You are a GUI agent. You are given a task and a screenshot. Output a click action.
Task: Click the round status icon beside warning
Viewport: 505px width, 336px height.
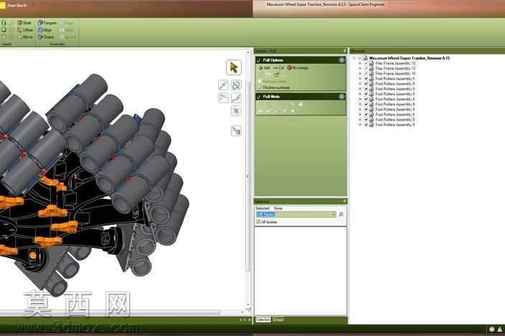(x=492, y=330)
